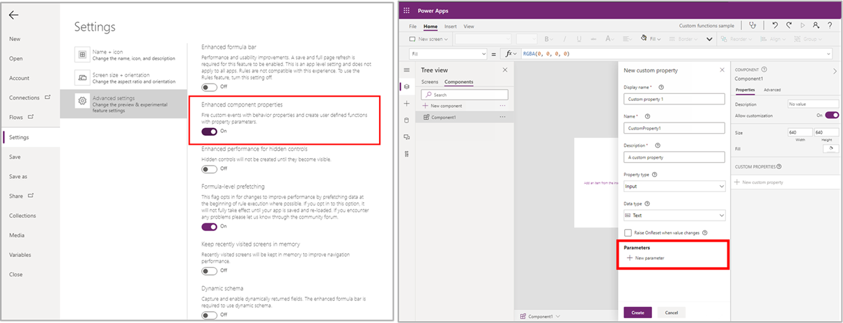Open the Property type dropdown
This screenshot has height=323, width=843.
pos(674,187)
